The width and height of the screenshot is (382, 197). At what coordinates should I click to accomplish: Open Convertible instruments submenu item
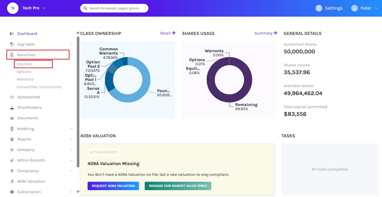point(39,87)
